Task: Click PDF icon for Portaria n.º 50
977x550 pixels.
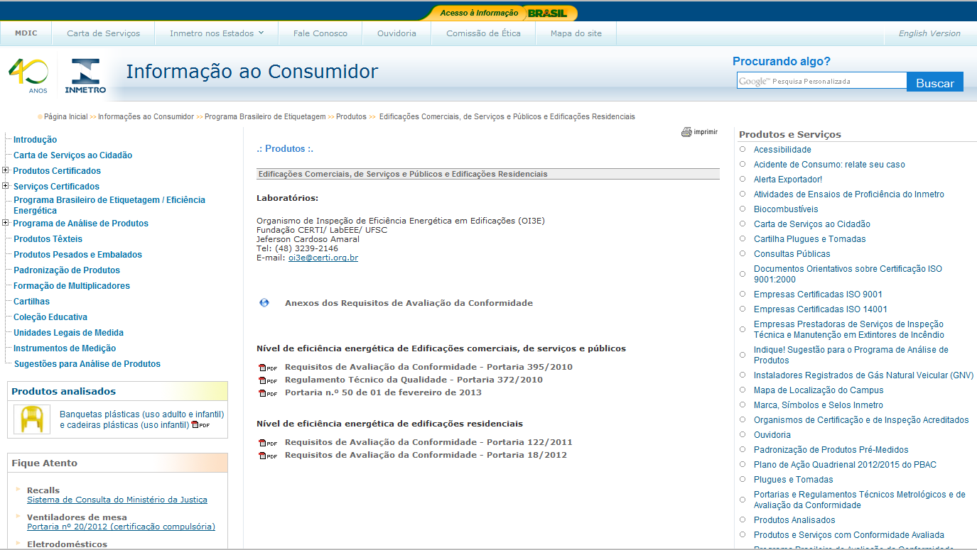Action: (x=267, y=393)
